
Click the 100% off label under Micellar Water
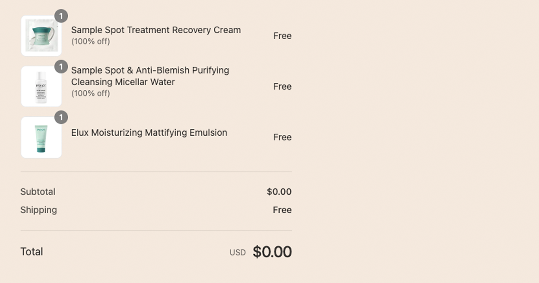point(90,93)
